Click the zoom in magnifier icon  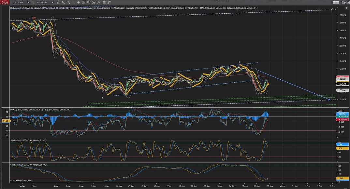pos(68,3)
